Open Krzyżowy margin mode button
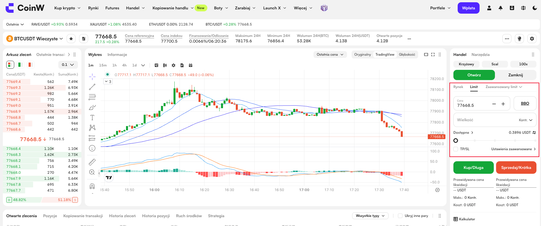Image resolution: width=541 pixels, height=226 pixels. [x=466, y=64]
